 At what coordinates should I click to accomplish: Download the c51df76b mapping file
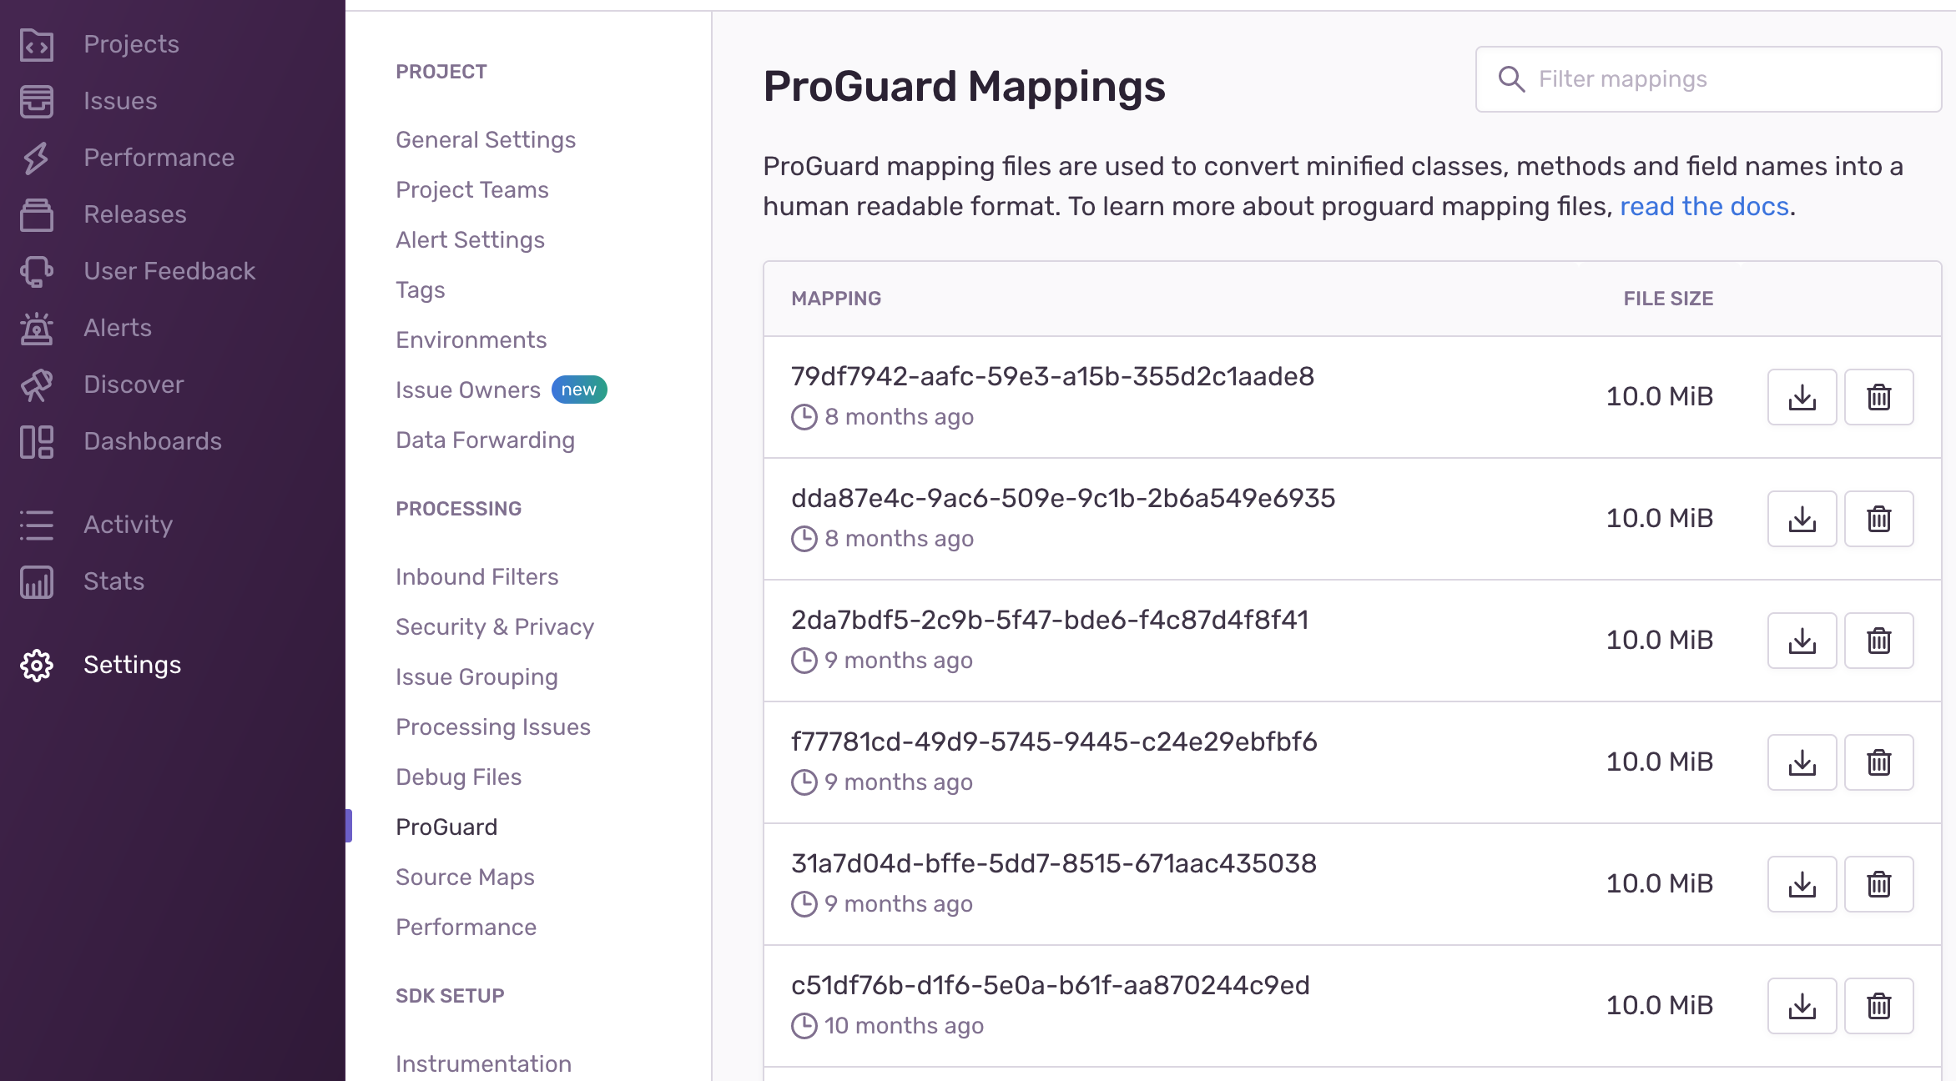[1802, 1005]
